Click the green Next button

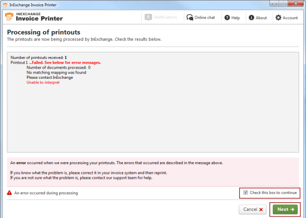[285, 209]
